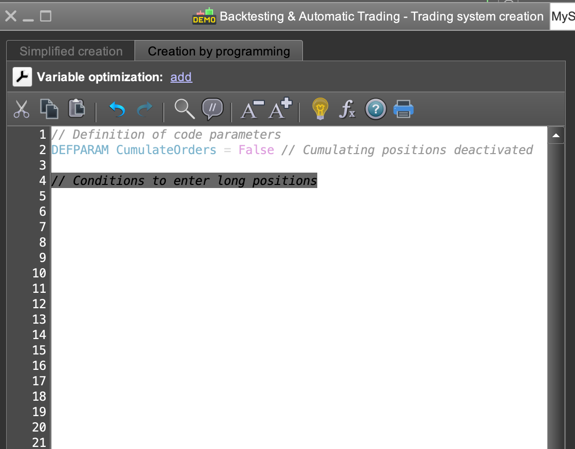The width and height of the screenshot is (575, 449).
Task: Undo last edit with blue arrow
Action: [x=118, y=109]
